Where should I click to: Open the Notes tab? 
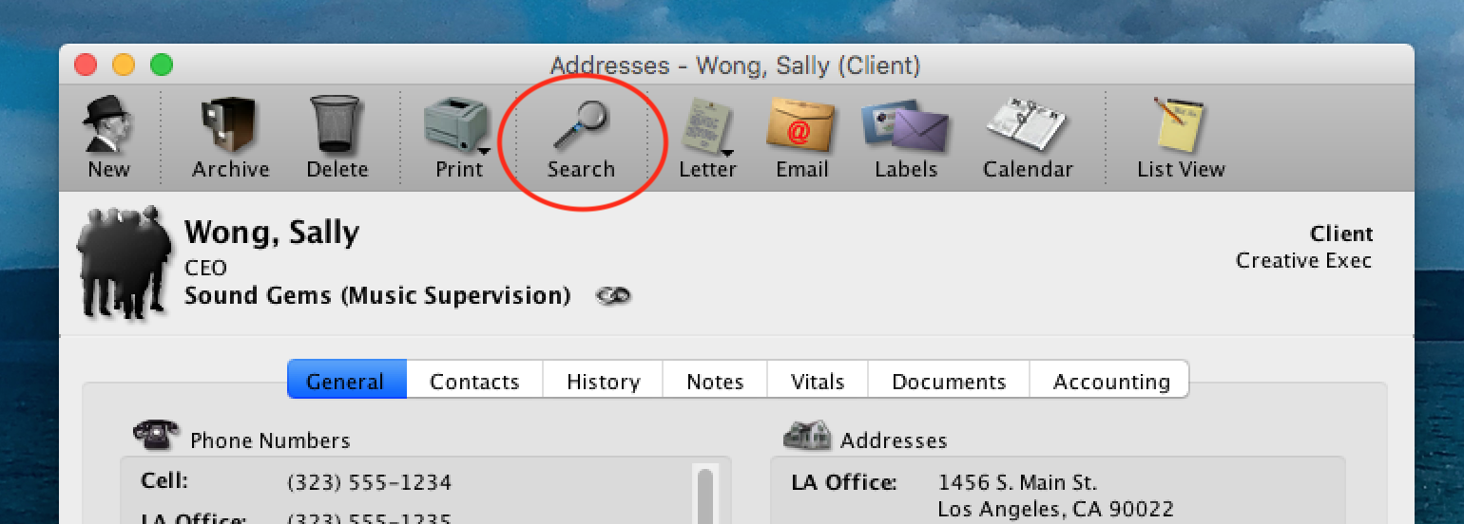715,381
